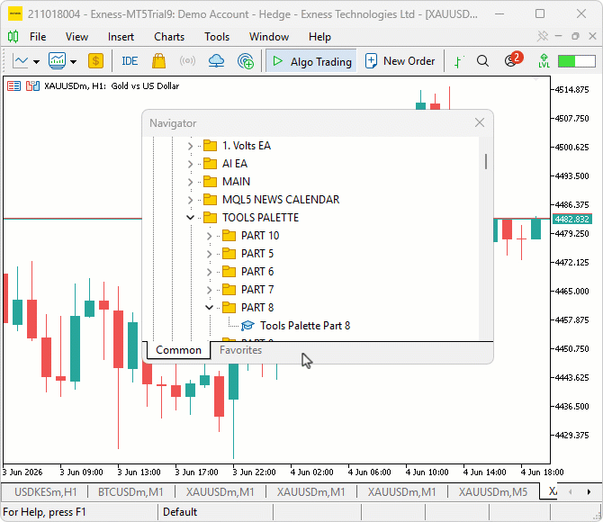Toggle Algo Trading
The height and width of the screenshot is (522, 603).
[x=311, y=61]
